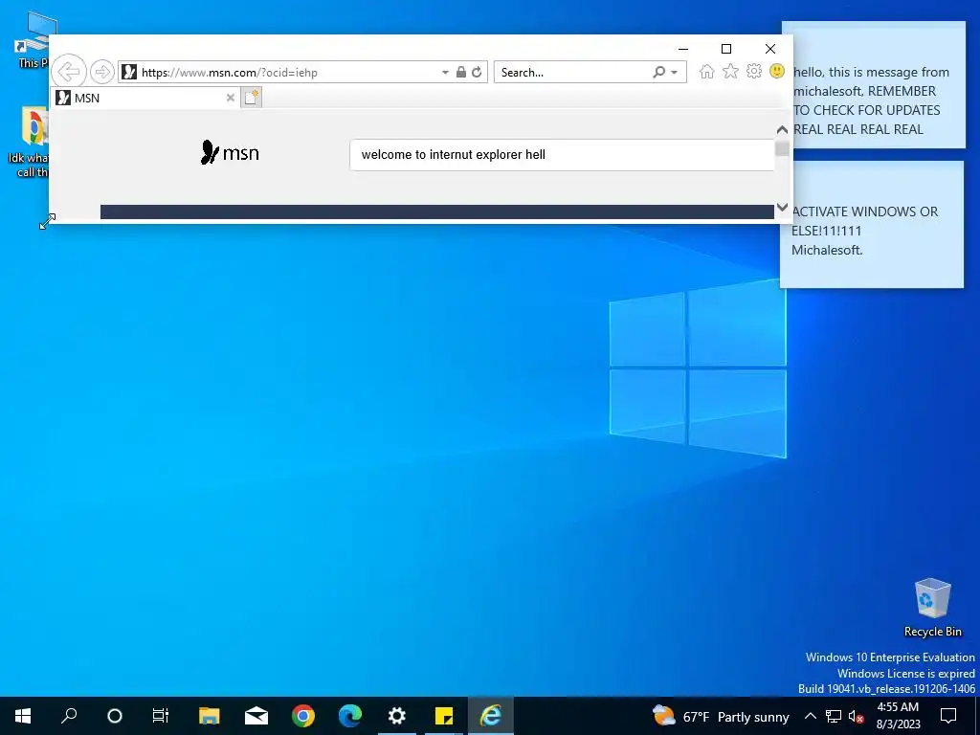The image size is (980, 735).
Task: Show hidden system tray icons
Action: pyautogui.click(x=810, y=716)
